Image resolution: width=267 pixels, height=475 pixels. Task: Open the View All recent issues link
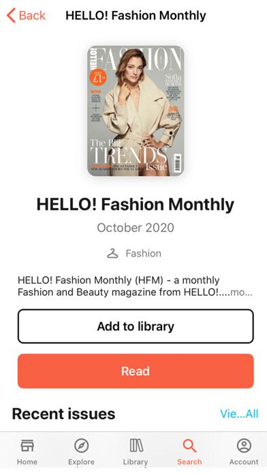(239, 414)
